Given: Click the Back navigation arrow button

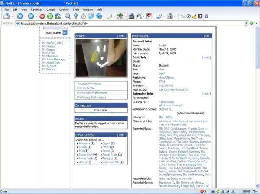Looking at the screenshot, I should click(19, 16).
